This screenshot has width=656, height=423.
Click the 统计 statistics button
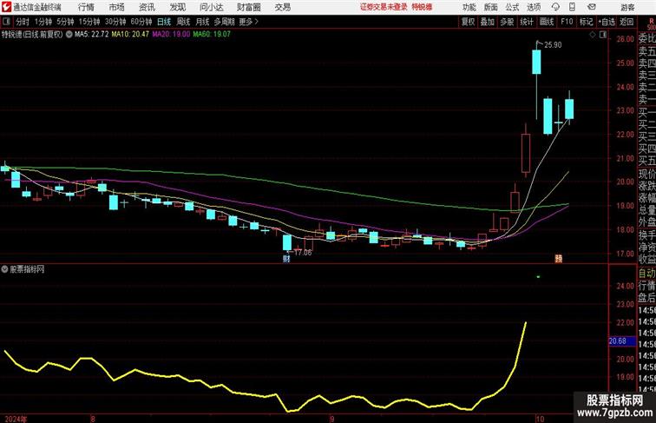527,22
